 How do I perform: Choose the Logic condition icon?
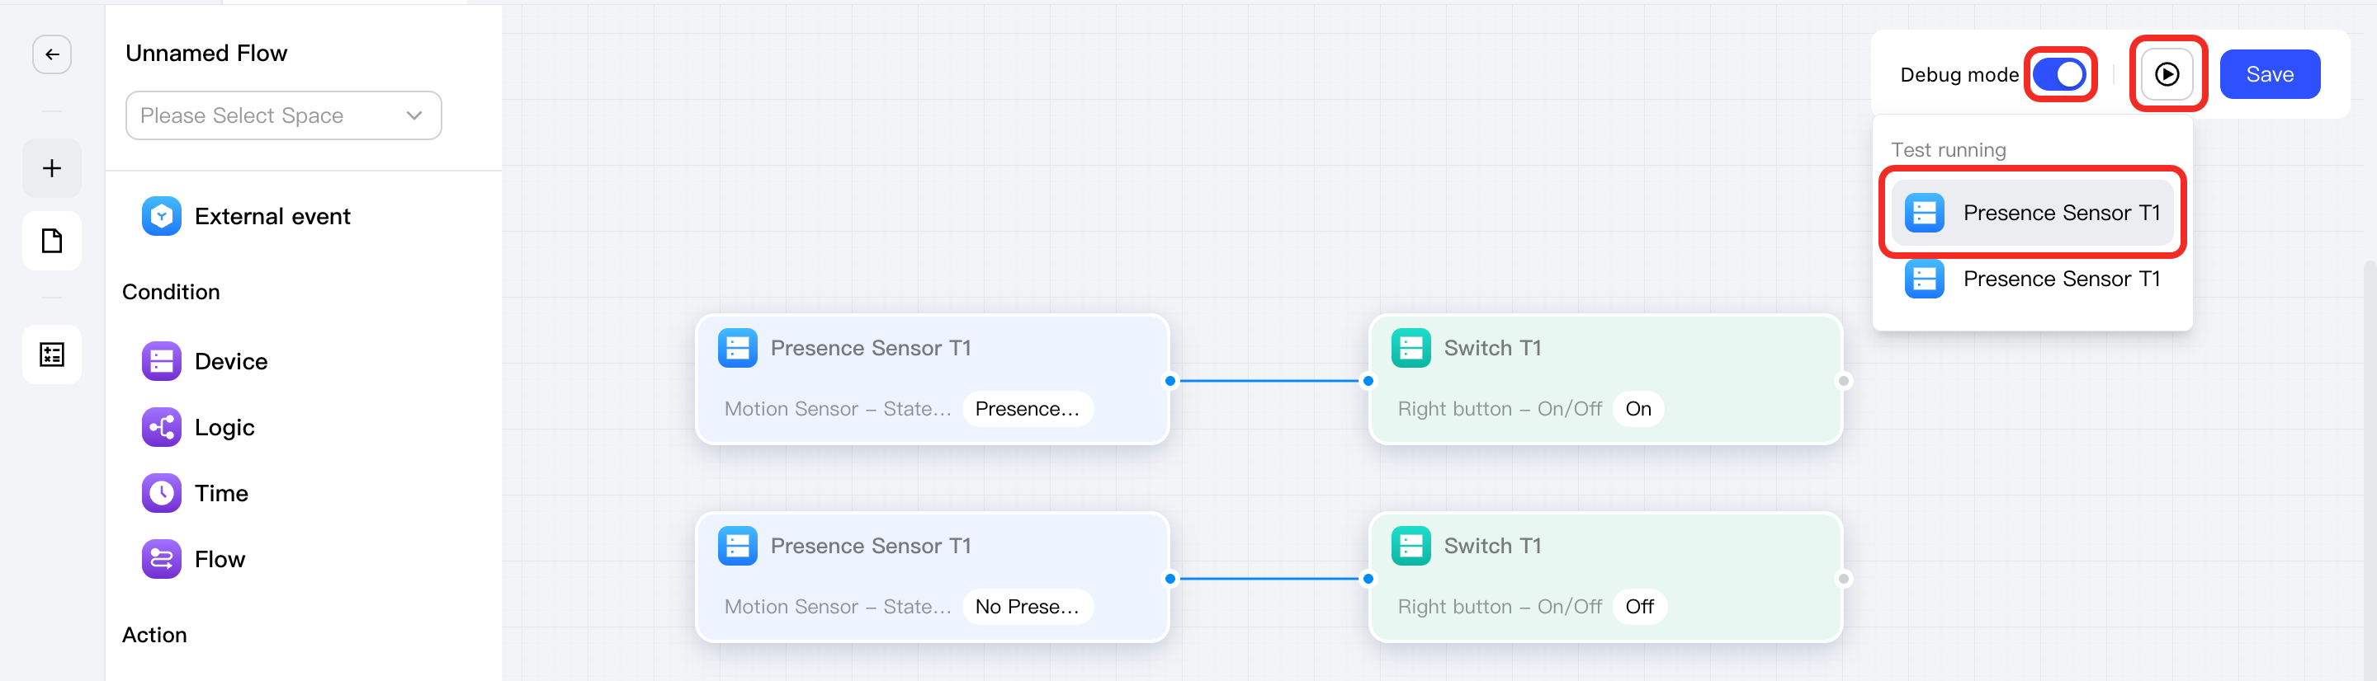coord(162,427)
